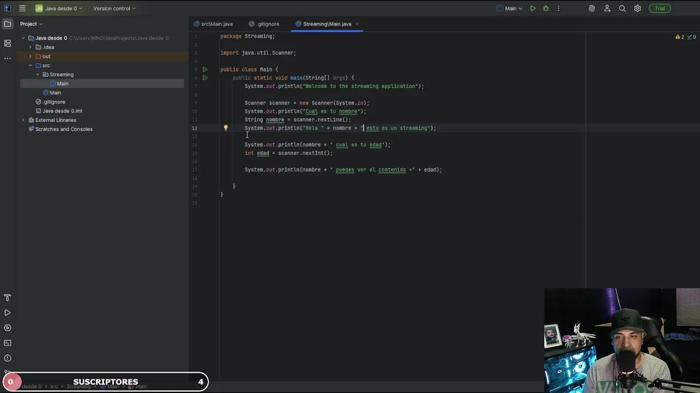Click the Trial license button
Viewport: 700px width, 393px height.
click(660, 8)
